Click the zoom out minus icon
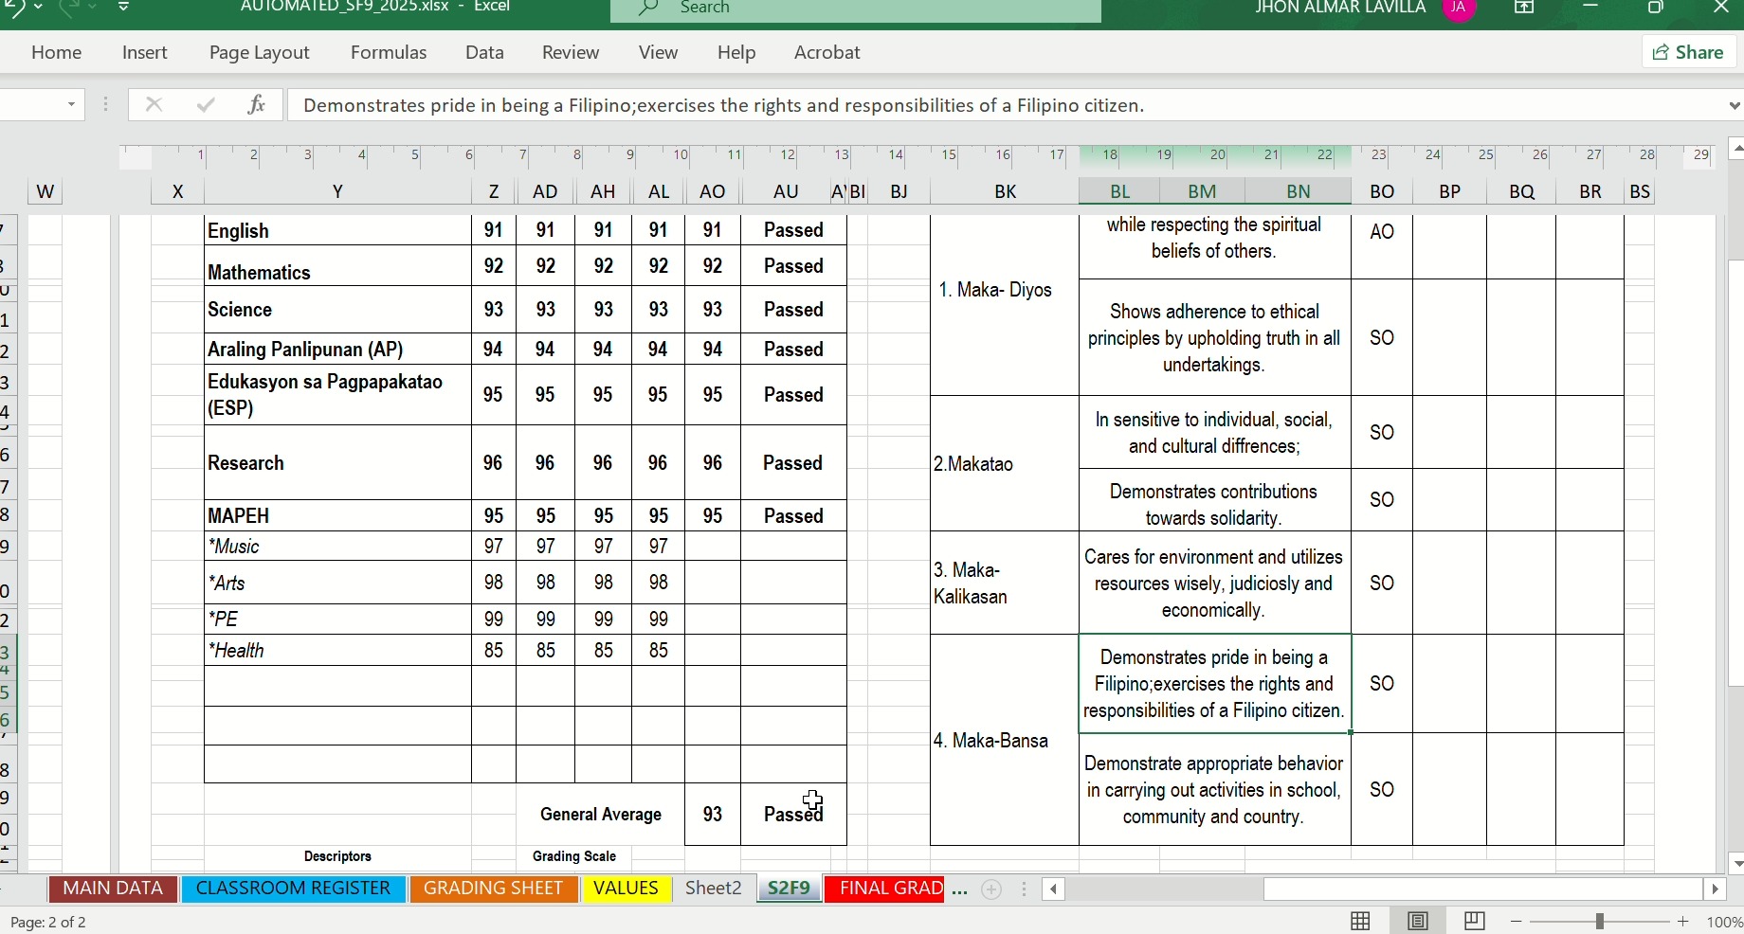Image resolution: width=1744 pixels, height=934 pixels. pyautogui.click(x=1517, y=922)
